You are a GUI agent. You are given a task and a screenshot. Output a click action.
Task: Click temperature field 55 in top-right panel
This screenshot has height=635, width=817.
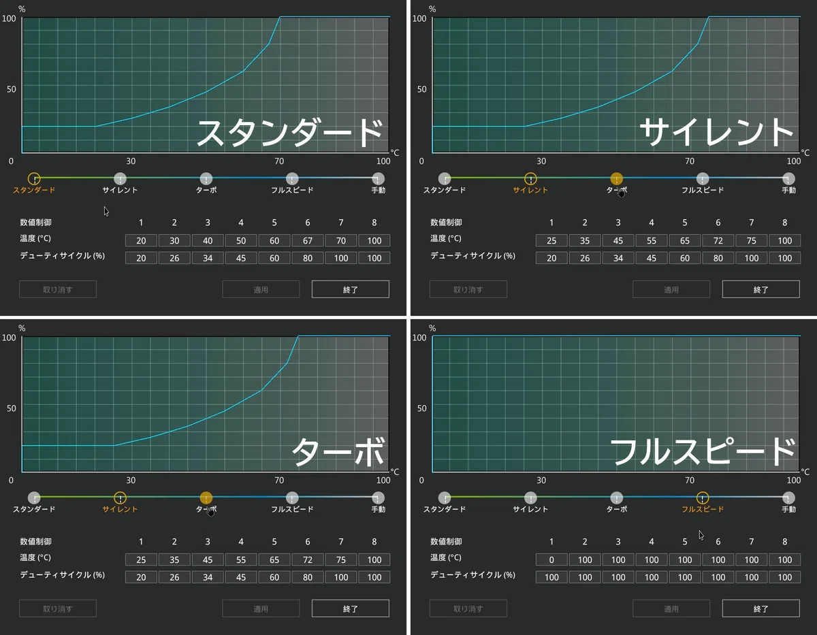point(652,240)
